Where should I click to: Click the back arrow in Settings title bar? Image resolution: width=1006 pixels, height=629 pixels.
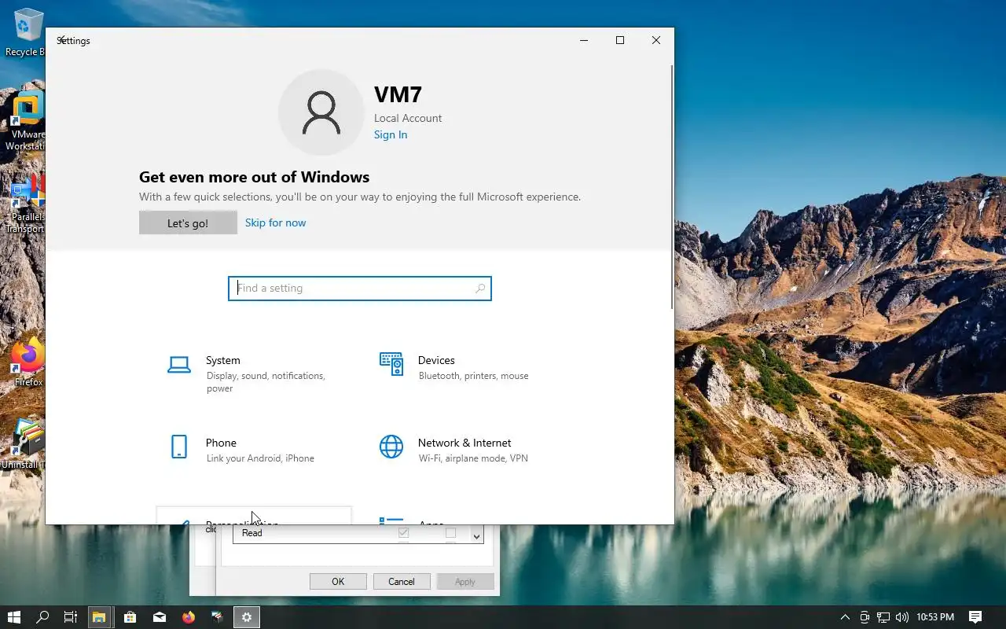(61, 40)
